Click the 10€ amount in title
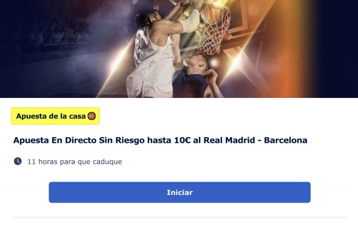 click(x=182, y=140)
